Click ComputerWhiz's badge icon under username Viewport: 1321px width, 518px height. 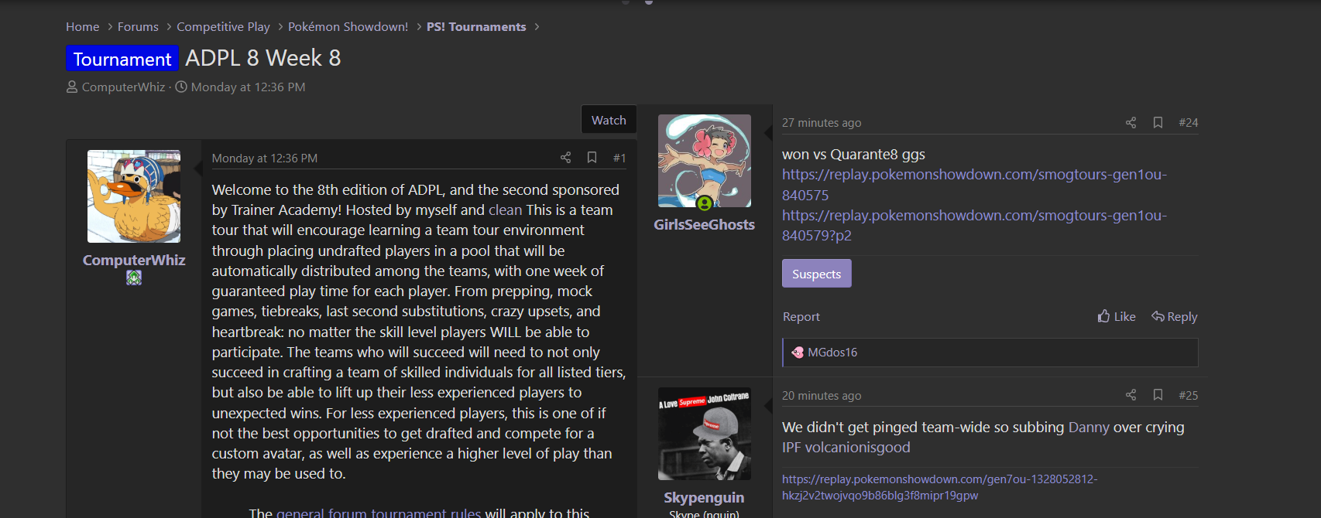coord(134,278)
